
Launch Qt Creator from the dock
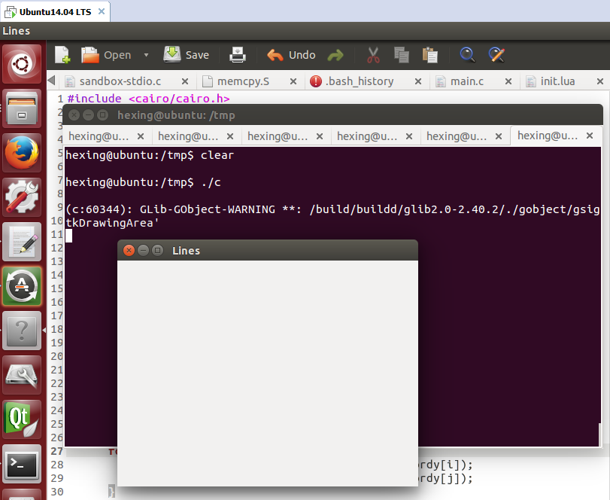click(22, 419)
